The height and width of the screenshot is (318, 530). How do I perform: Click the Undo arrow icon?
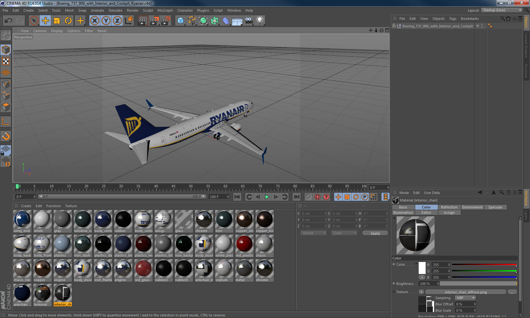pos(8,21)
